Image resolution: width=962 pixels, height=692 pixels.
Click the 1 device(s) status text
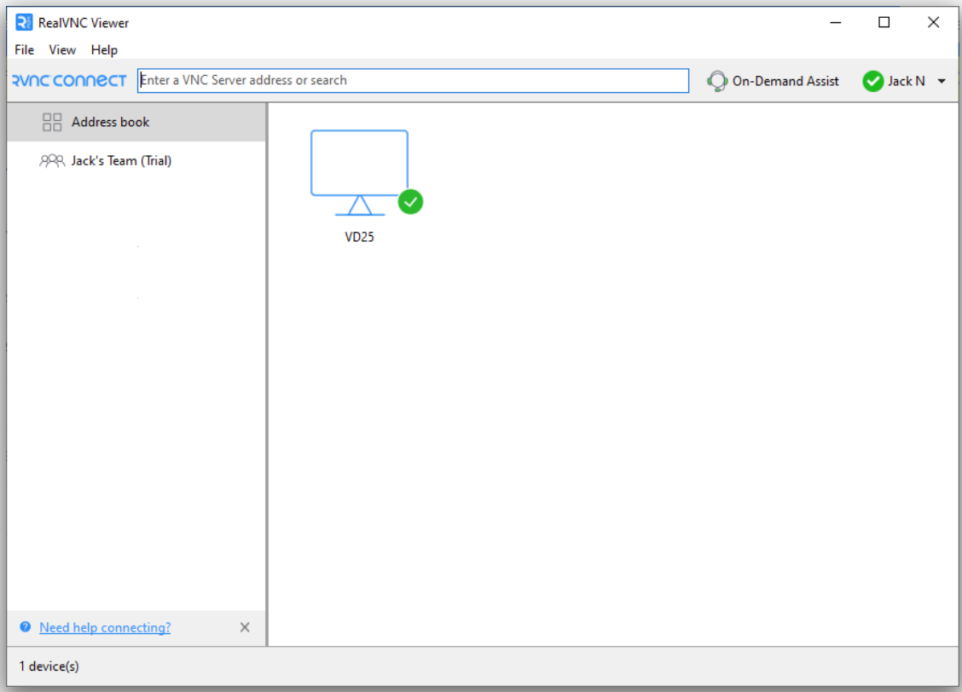click(x=49, y=666)
